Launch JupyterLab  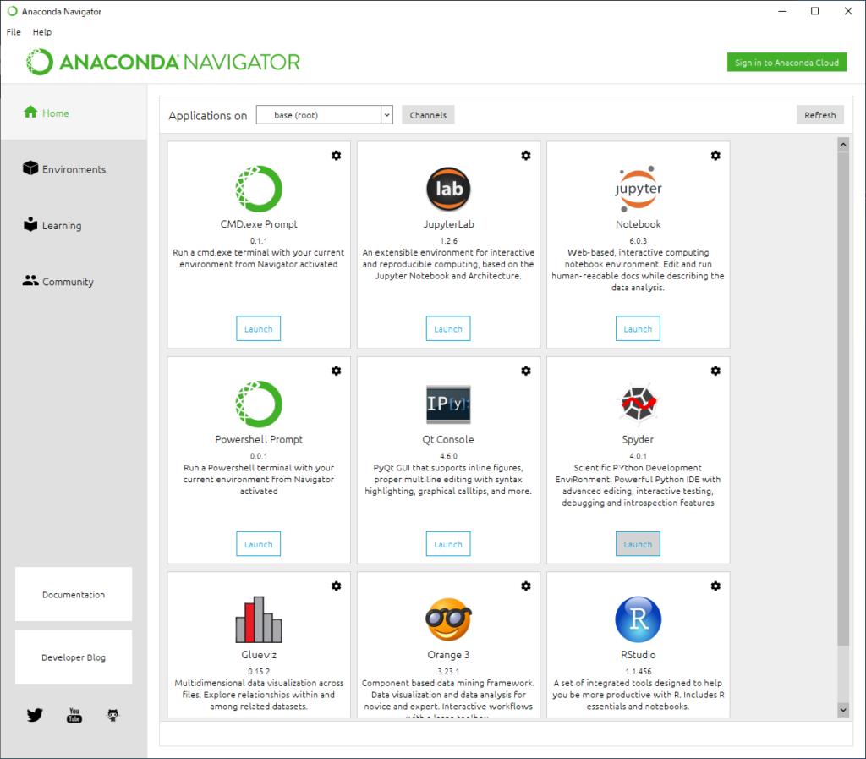point(448,328)
